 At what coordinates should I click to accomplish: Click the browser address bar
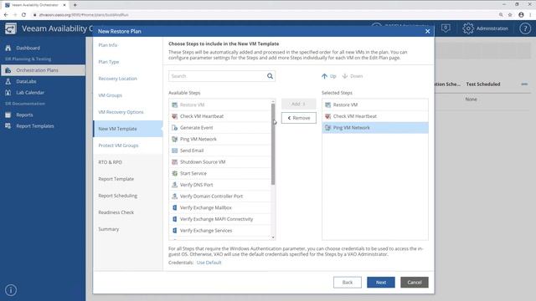tap(263, 15)
